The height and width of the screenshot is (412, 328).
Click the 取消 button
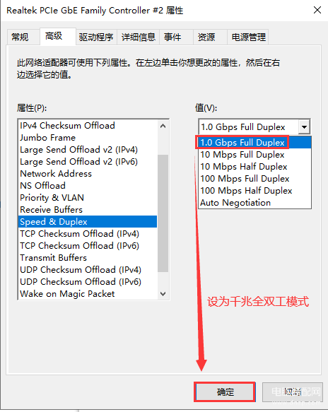(x=293, y=392)
